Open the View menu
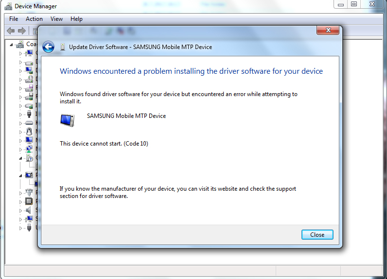Image resolution: width=387 pixels, height=279 pixels. tap(56, 19)
